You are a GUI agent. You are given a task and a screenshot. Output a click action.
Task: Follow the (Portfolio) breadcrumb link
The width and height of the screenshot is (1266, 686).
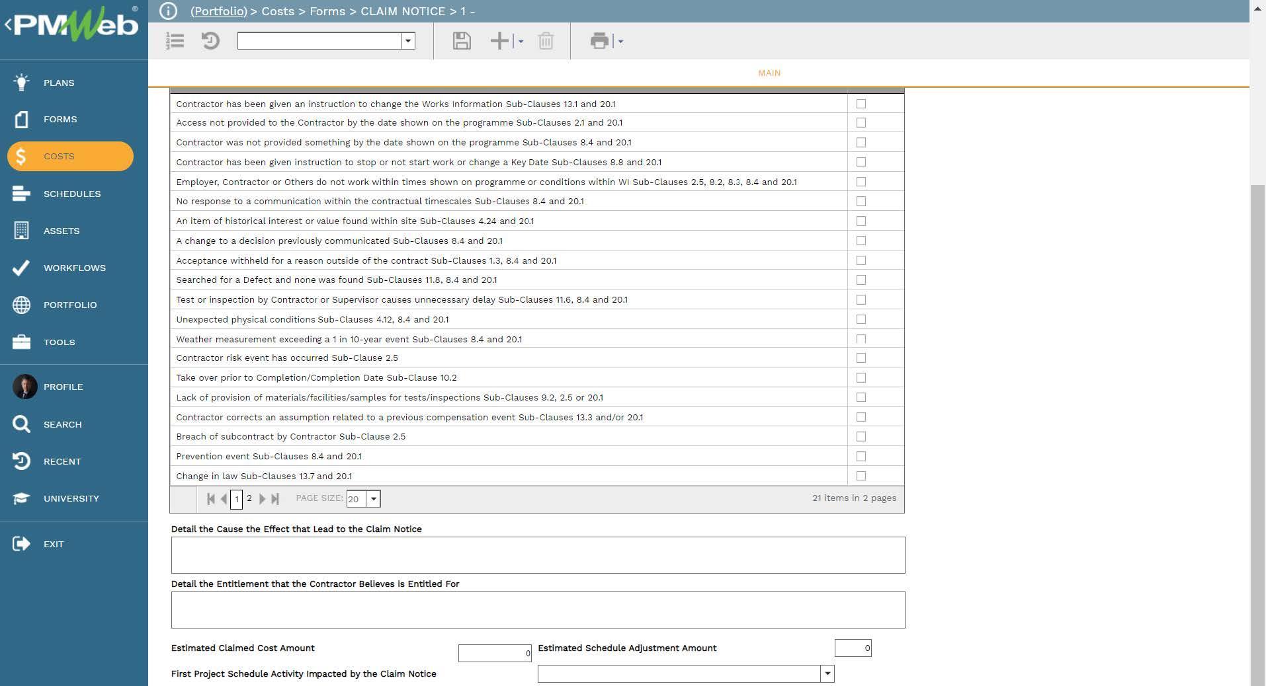[218, 11]
